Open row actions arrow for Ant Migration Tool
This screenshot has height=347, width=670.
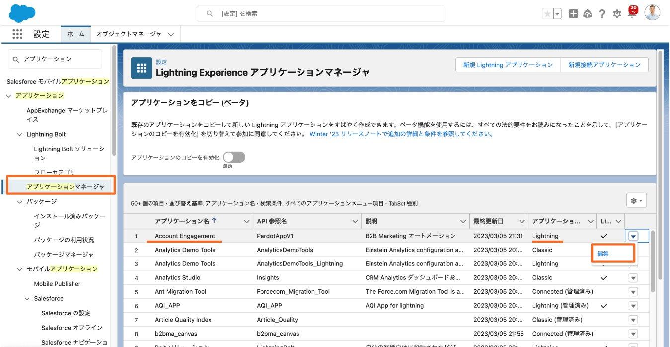tap(633, 292)
